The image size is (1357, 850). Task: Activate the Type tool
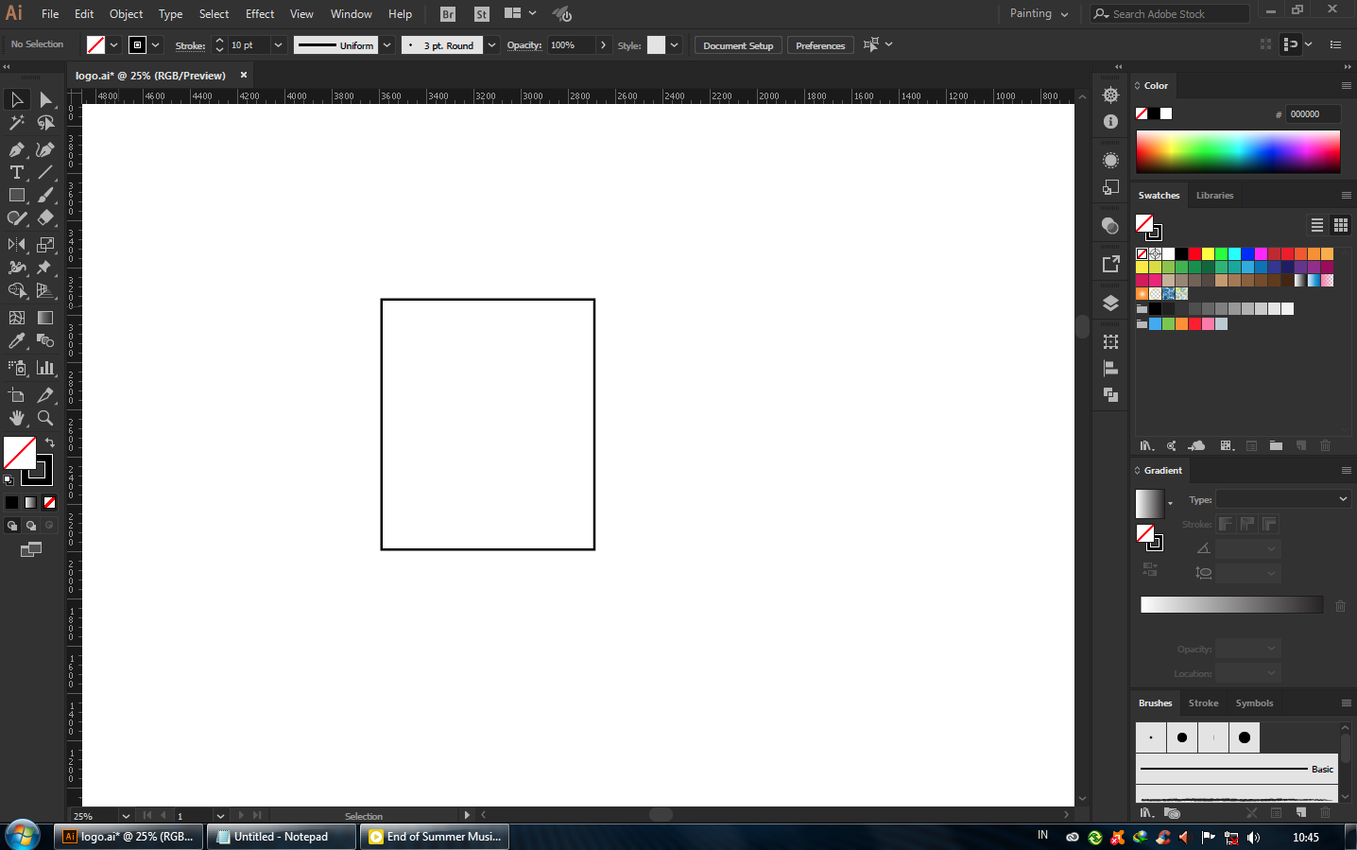[17, 172]
